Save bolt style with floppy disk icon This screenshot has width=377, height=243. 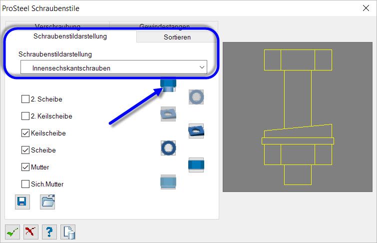(x=22, y=202)
